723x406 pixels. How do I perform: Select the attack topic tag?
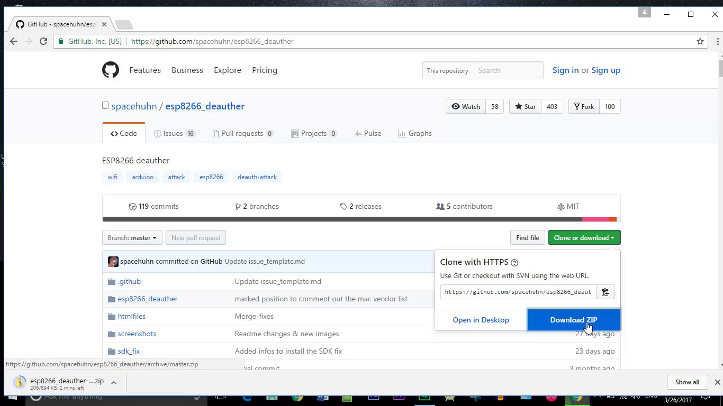pos(177,177)
